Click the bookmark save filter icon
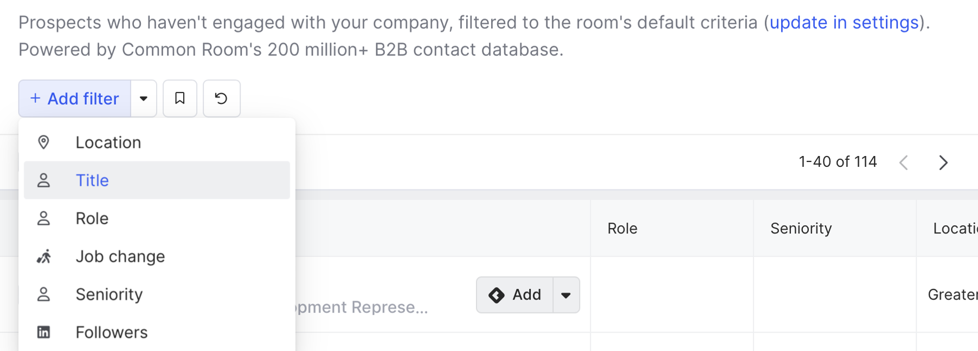 pos(180,99)
